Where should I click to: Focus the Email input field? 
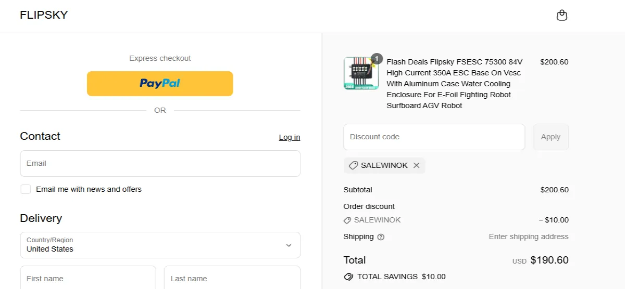tap(160, 163)
